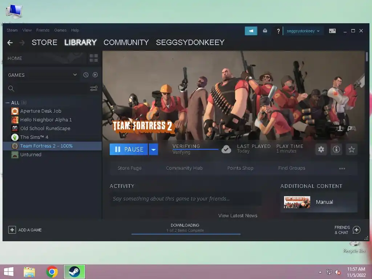The height and width of the screenshot is (279, 372).
Task: Go back with the left arrow
Action: click(10, 43)
